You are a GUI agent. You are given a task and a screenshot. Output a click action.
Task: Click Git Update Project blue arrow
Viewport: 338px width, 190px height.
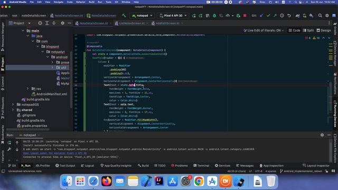pos(261,15)
